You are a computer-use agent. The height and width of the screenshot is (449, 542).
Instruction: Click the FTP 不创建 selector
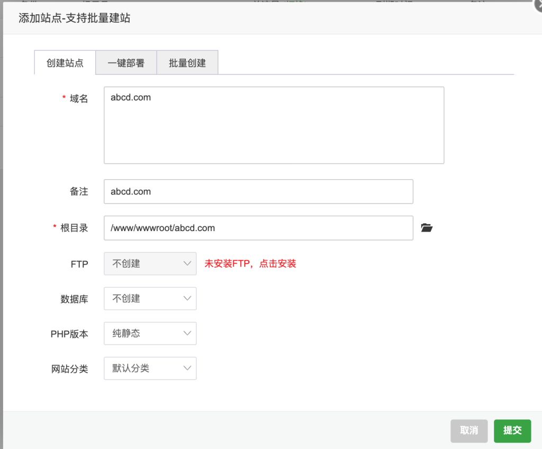(150, 263)
